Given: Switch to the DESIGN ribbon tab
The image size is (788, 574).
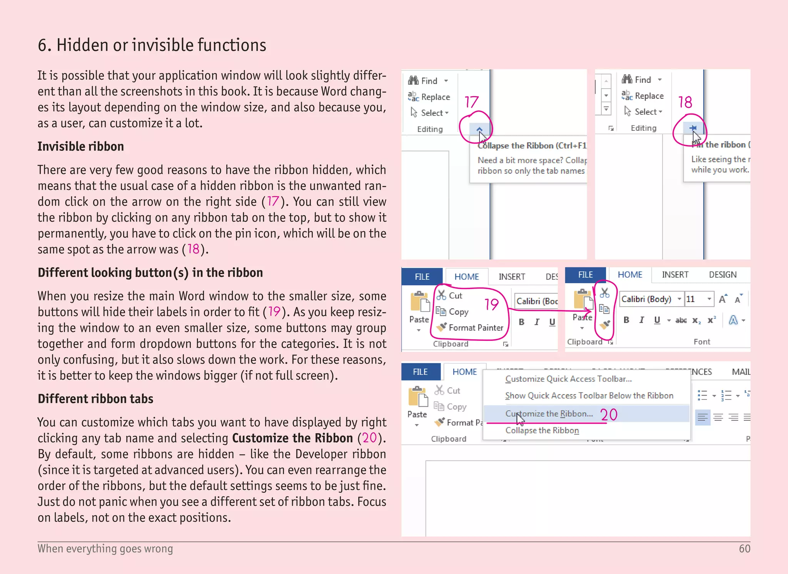Looking at the screenshot, I should pyautogui.click(x=723, y=275).
